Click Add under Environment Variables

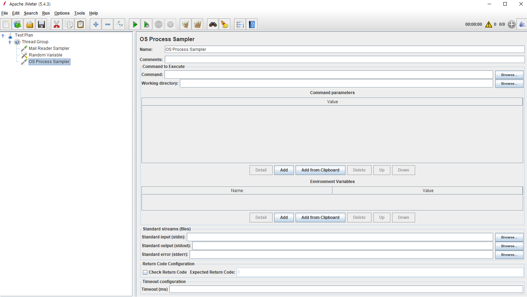[284, 218]
